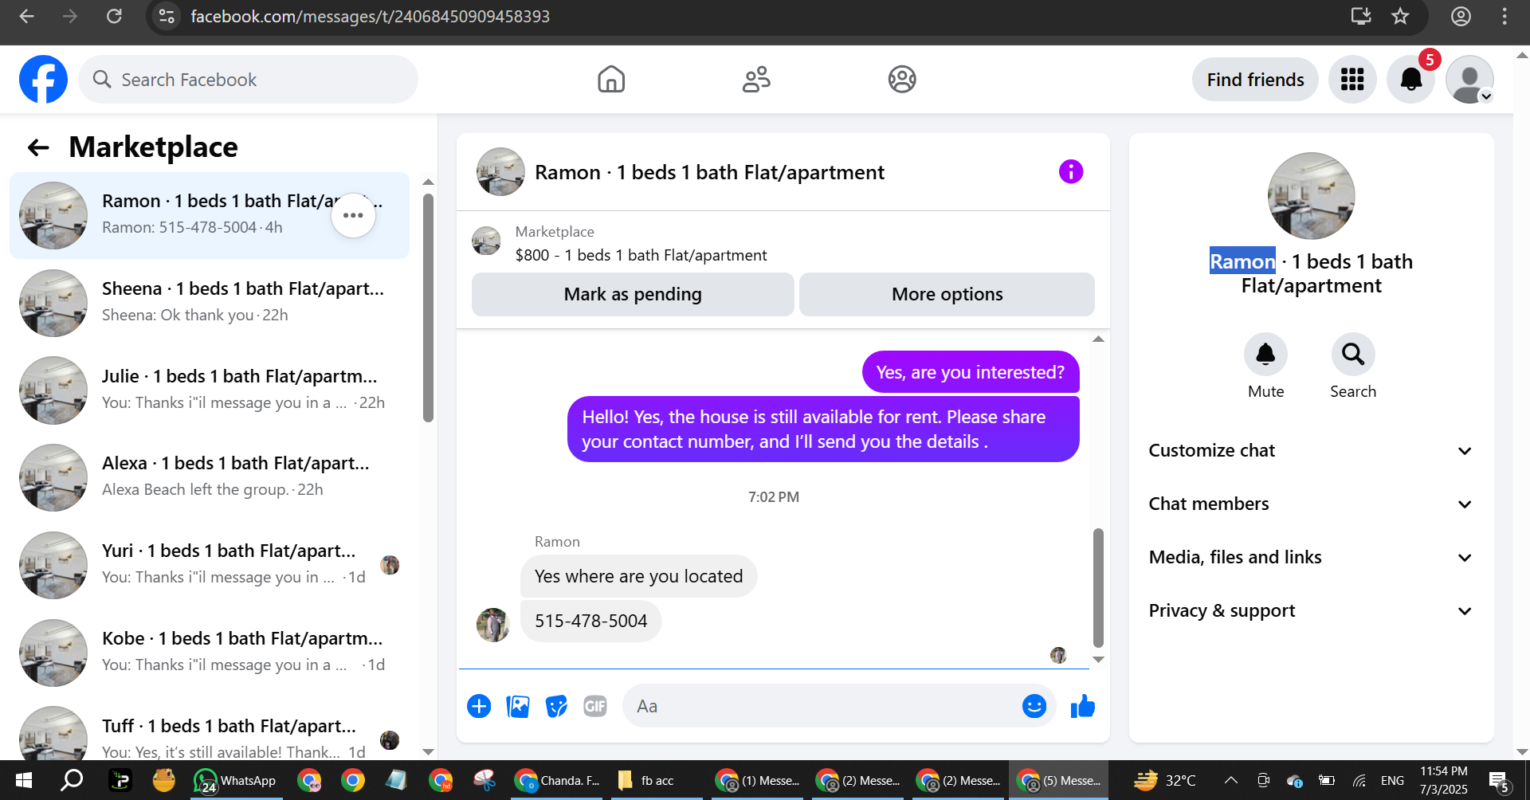Click the Find friends button
The width and height of the screenshot is (1530, 800).
click(x=1255, y=80)
